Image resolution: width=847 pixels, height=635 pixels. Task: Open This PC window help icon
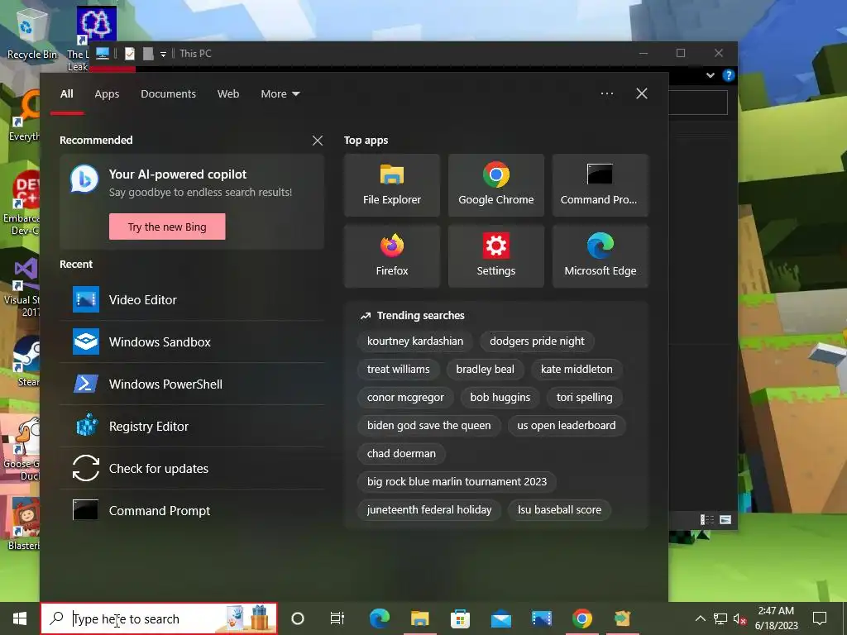click(728, 75)
